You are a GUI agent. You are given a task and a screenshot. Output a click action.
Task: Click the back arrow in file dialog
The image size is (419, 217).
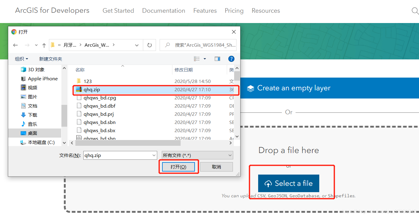(x=16, y=45)
